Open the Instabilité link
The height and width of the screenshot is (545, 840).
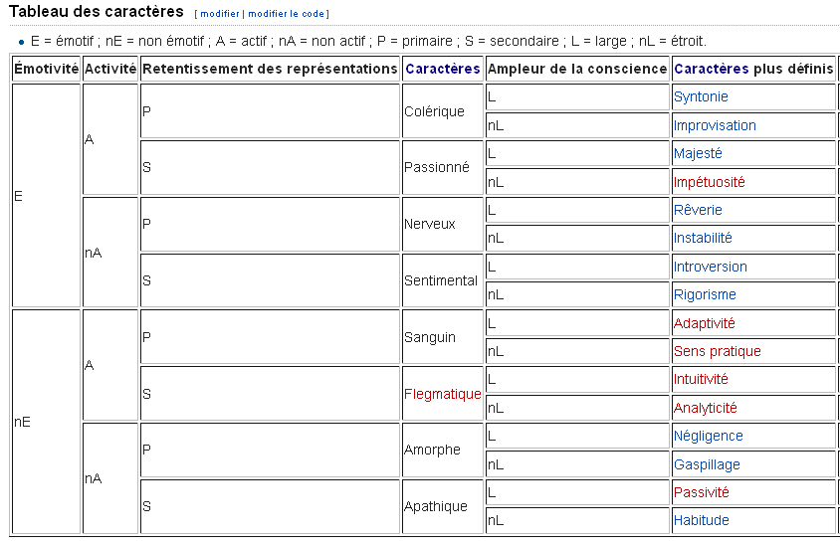tap(703, 239)
